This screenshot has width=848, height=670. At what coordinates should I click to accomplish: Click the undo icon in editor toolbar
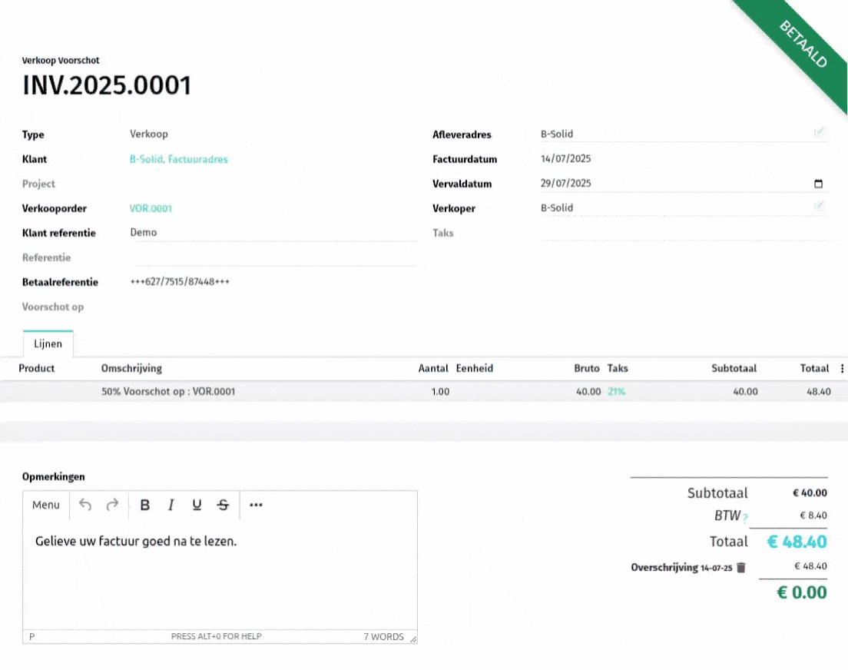click(85, 505)
